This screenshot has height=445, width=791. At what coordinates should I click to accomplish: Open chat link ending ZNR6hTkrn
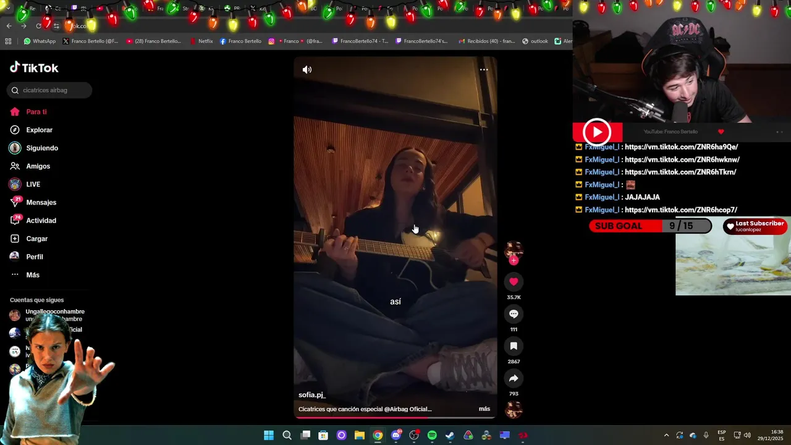pyautogui.click(x=680, y=172)
